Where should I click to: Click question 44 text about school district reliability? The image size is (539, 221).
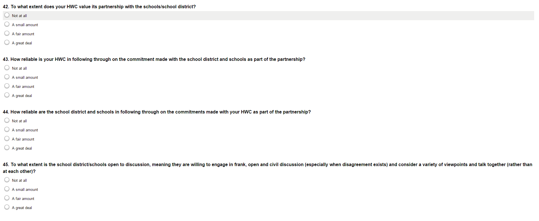[x=157, y=112]
